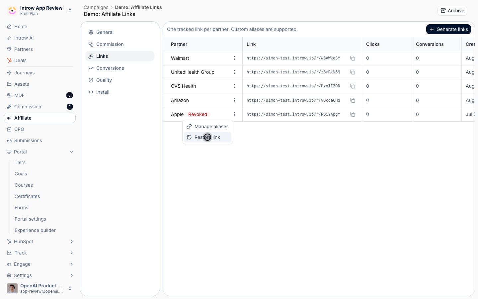Switch to the Quality section

click(x=120, y=80)
